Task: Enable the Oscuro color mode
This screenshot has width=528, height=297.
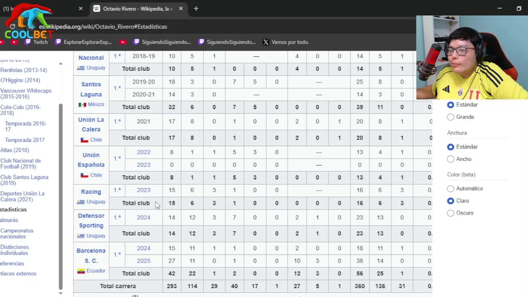Action: point(451,213)
